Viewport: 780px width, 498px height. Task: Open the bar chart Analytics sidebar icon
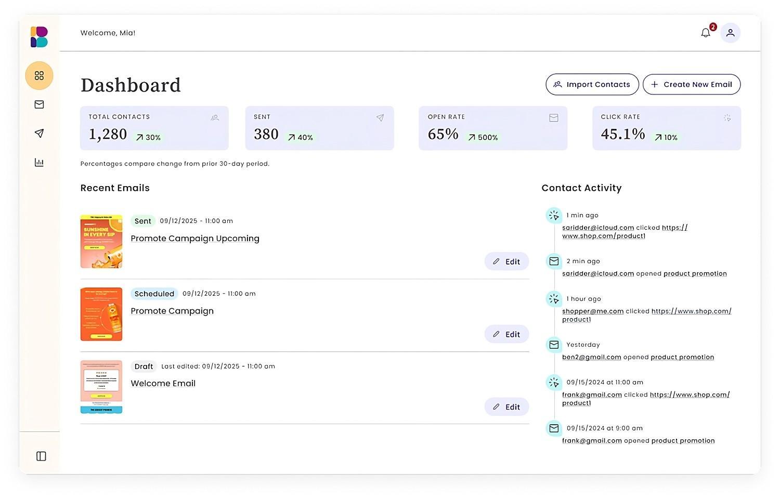pos(39,163)
